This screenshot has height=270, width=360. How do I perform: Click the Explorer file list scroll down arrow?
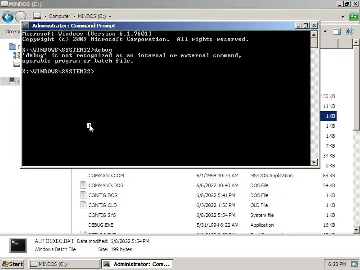(356, 229)
